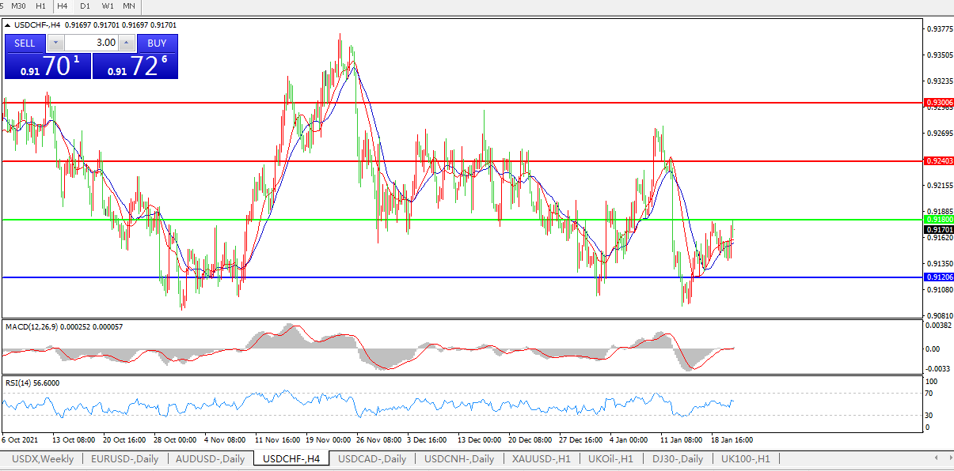Select the H1 timeframe button
Screen dimensions: 954x471
(40, 6)
